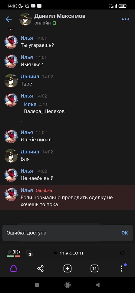Tap Даниил sender name above 'Твое'

30,77
